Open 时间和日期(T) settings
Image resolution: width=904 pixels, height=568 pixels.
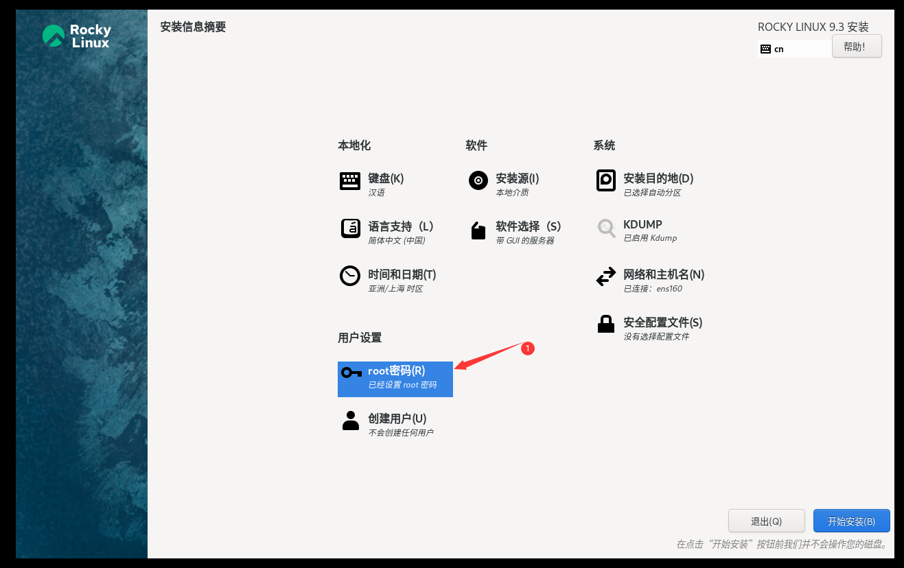pyautogui.click(x=402, y=274)
